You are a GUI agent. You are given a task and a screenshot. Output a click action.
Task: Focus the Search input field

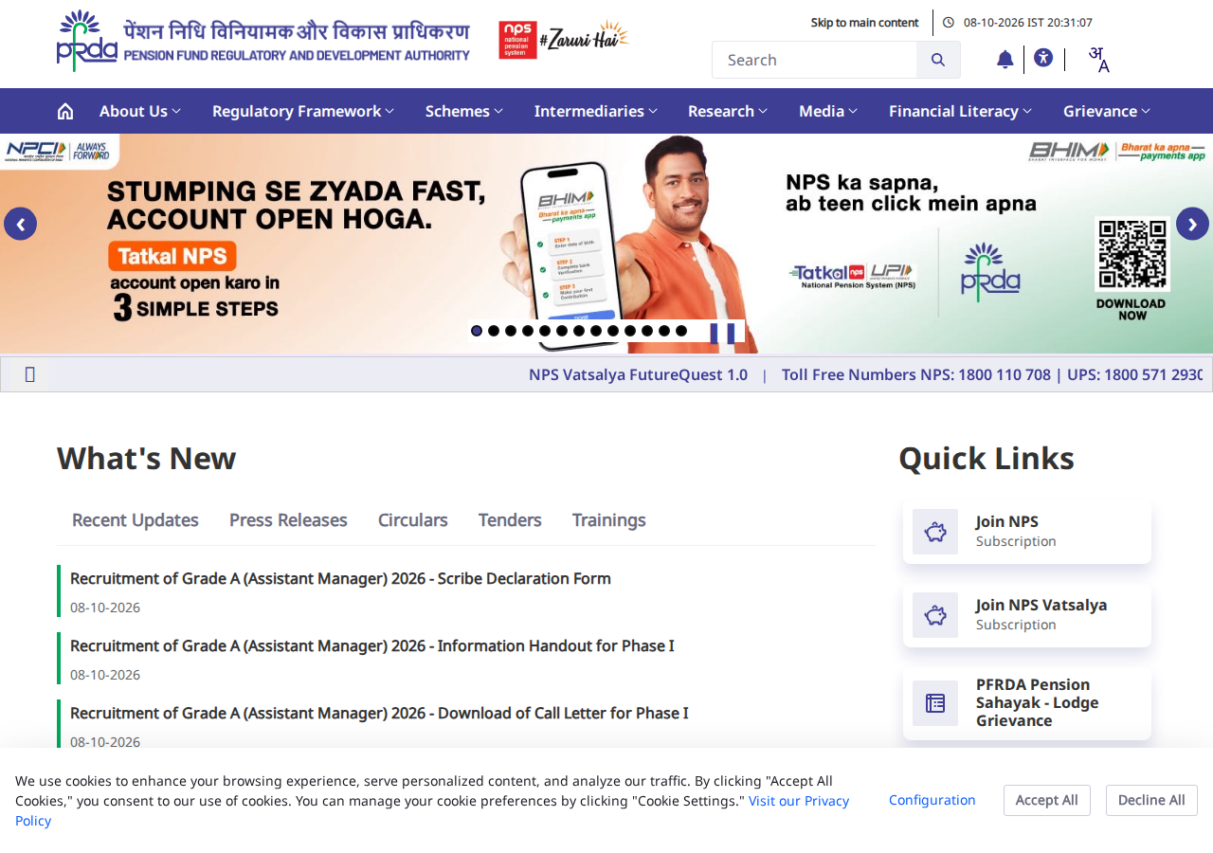[814, 60]
